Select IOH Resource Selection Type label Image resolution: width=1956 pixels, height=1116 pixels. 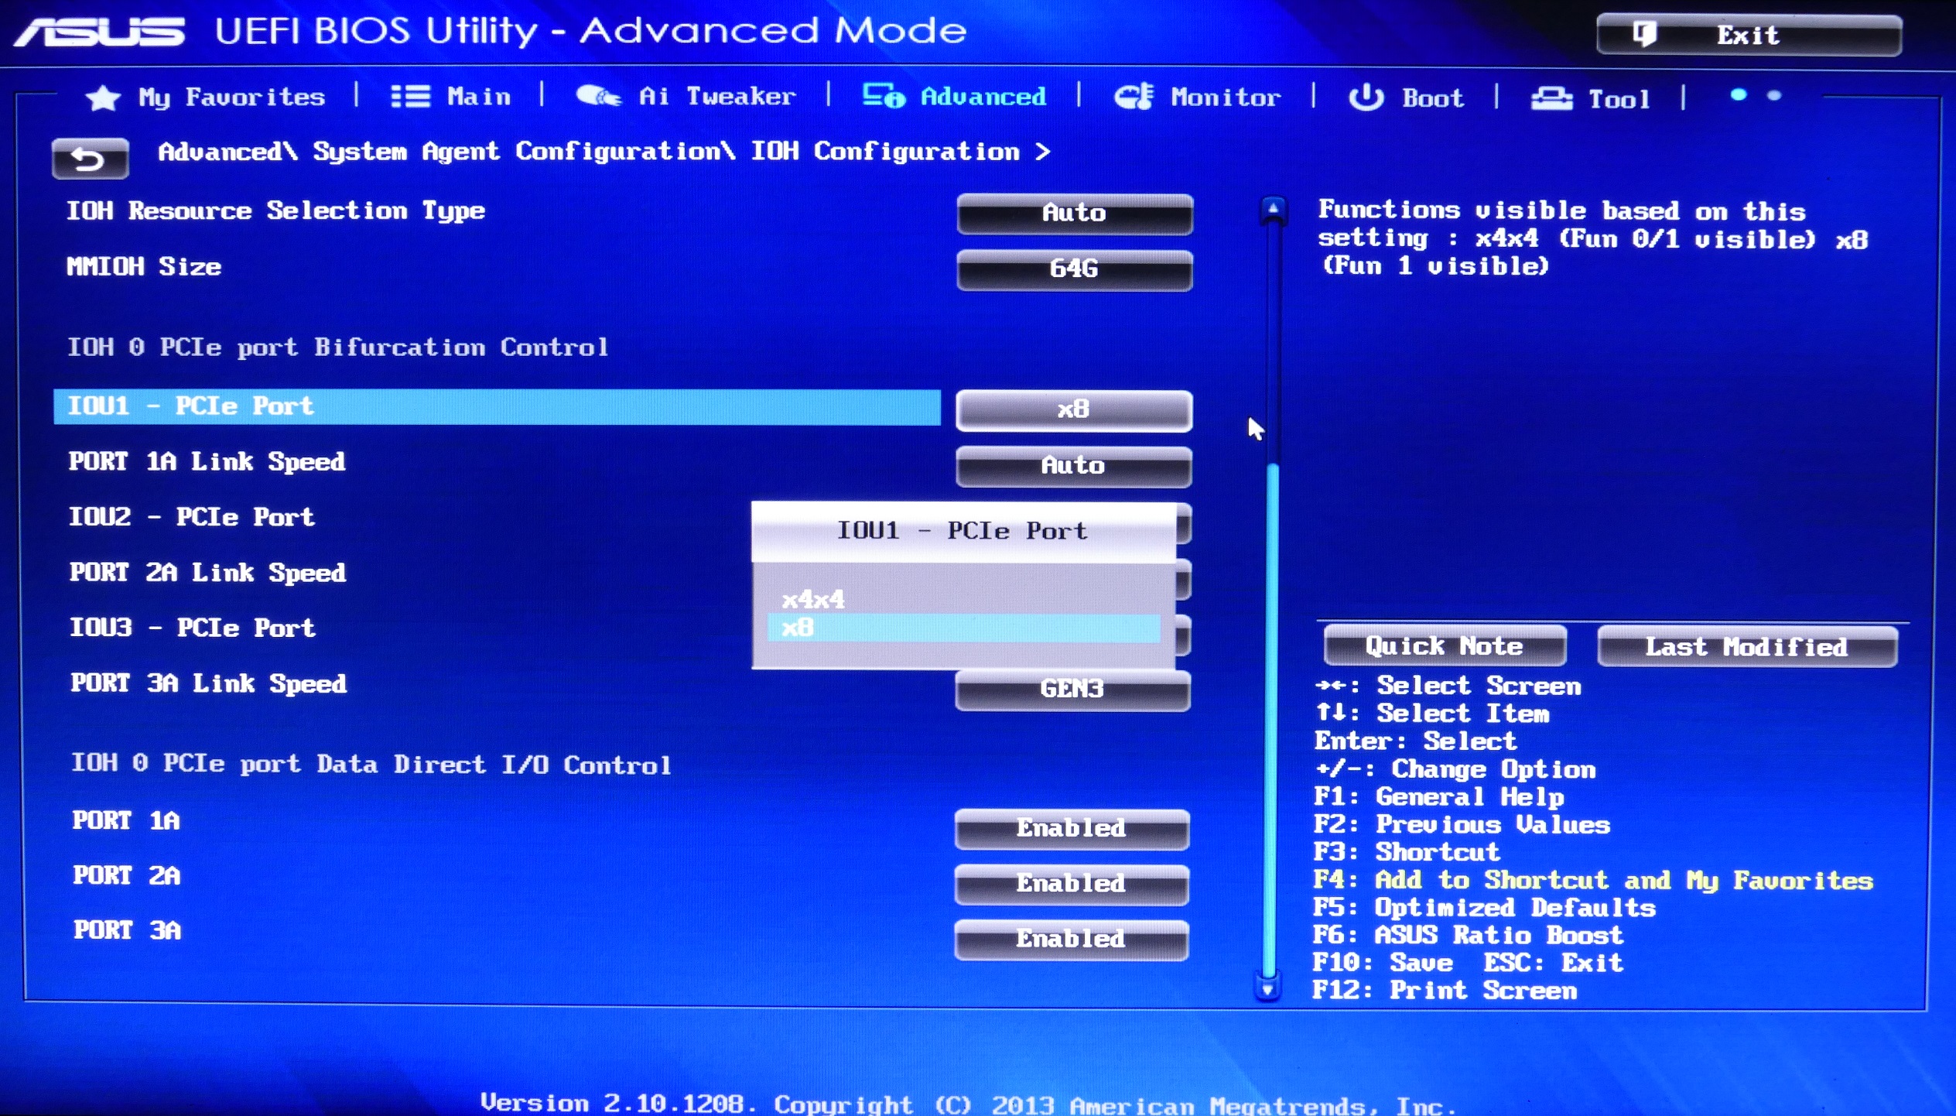pos(275,211)
